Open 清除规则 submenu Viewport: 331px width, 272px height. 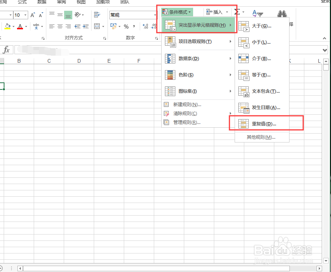(198, 114)
